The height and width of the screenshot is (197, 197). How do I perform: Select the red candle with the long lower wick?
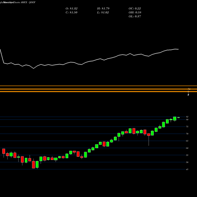pos(149,139)
